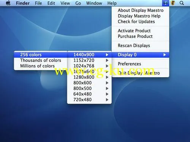Expand the Display 0 submenu arrow
This screenshot has height=142, width=190.
(165, 55)
